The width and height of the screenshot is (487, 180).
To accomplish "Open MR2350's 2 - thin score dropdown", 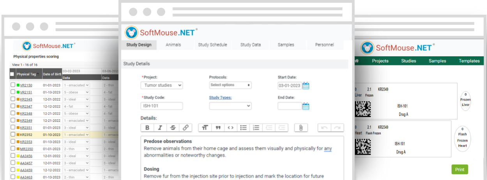I will tap(76, 149).
